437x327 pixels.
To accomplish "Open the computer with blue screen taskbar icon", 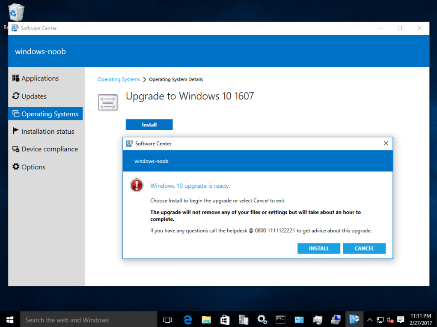I will (336, 320).
